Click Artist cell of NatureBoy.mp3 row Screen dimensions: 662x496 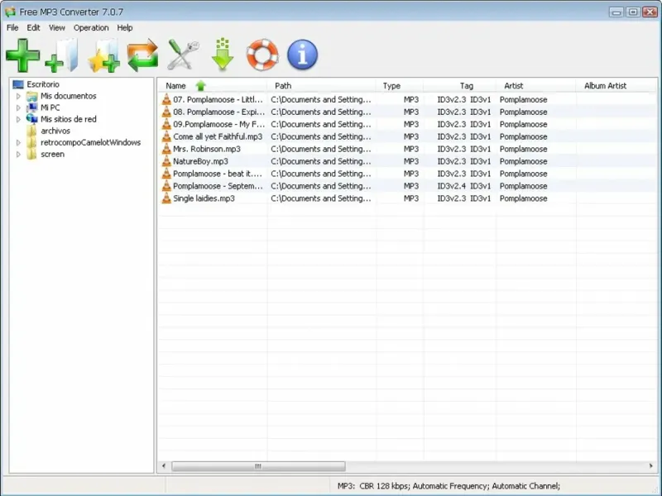click(x=523, y=161)
